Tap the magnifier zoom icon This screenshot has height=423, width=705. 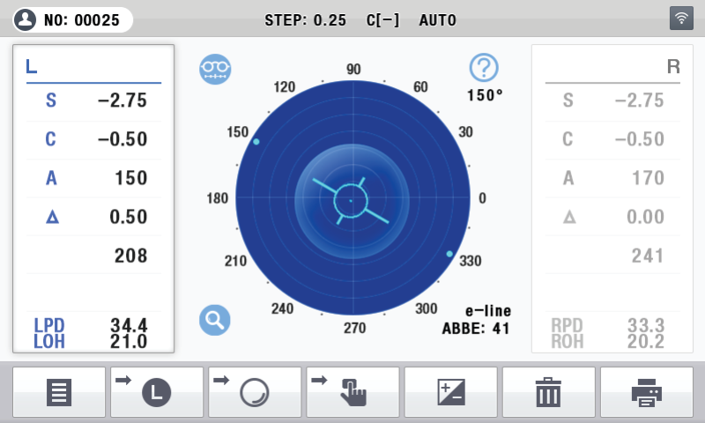(x=214, y=319)
